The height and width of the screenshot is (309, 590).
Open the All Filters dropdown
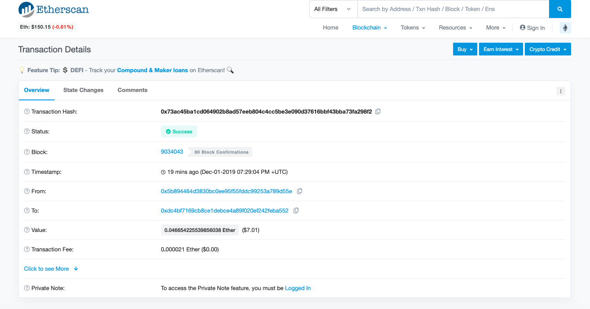click(x=333, y=9)
